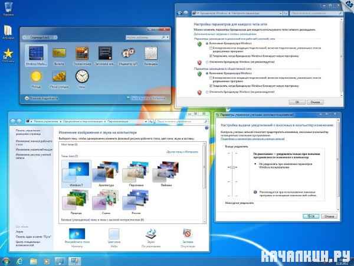Viewport: 354px width, 266px height.
Task: Click Change mouse pointers sidebar link
Action: point(34,150)
